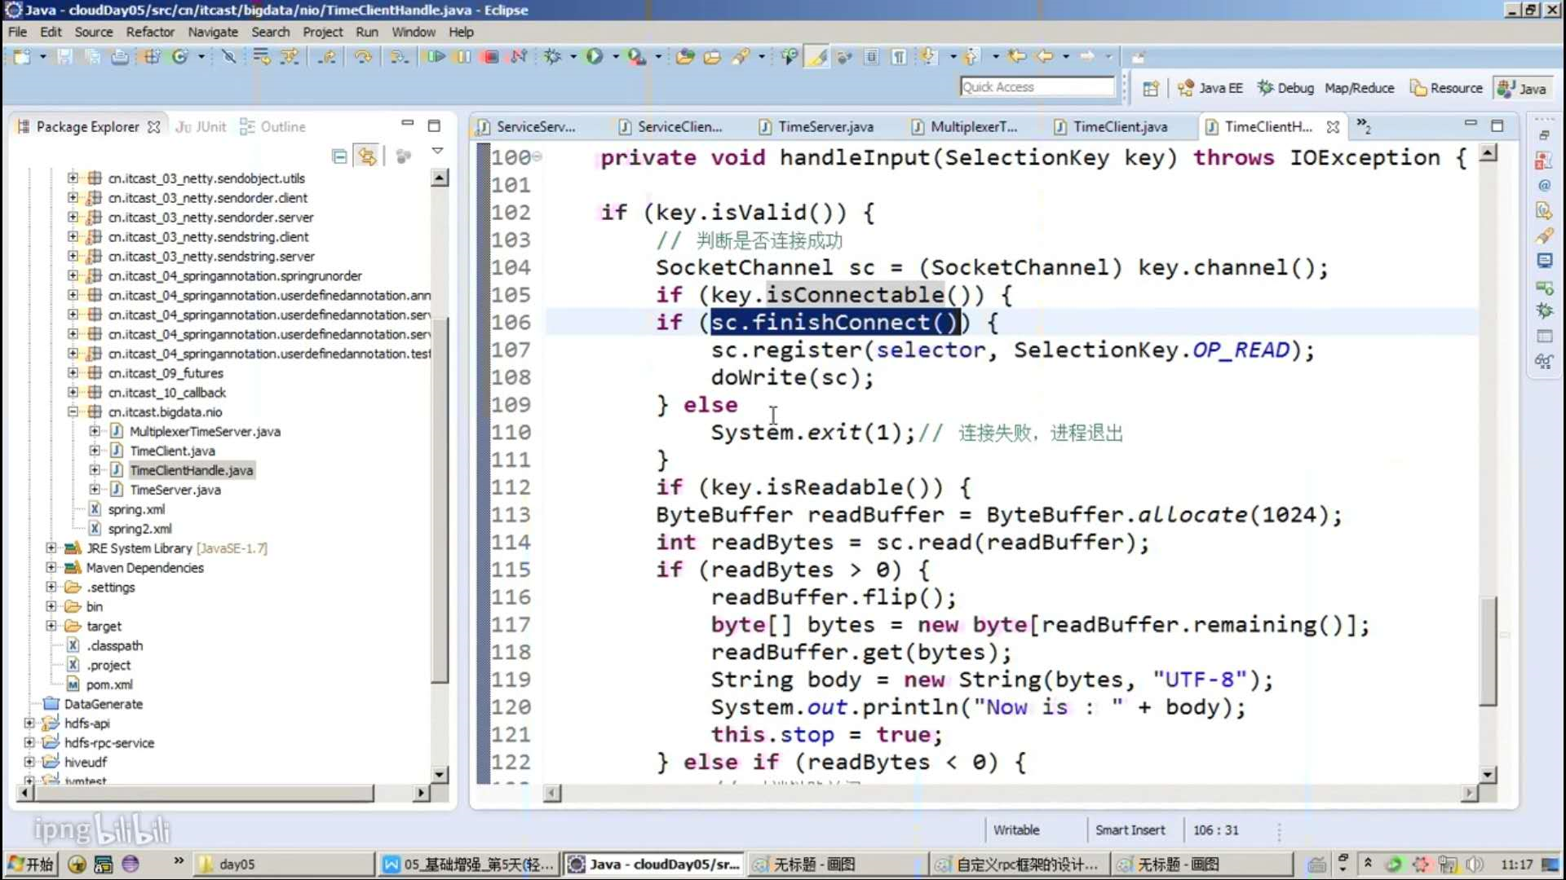
Task: Toggle Link with Editor button
Action: pos(367,156)
